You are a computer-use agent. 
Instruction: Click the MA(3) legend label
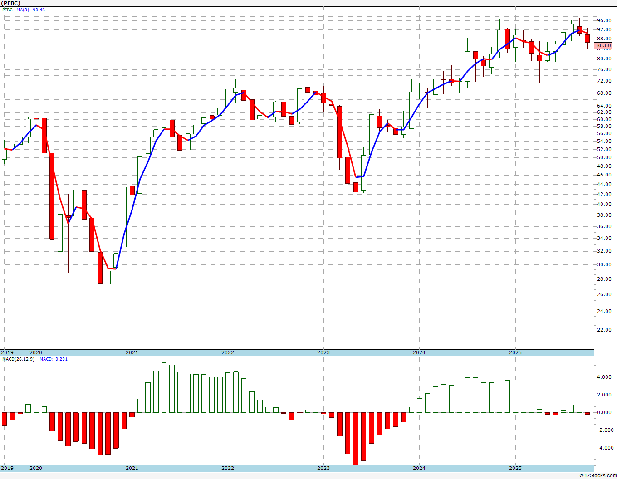pos(22,10)
